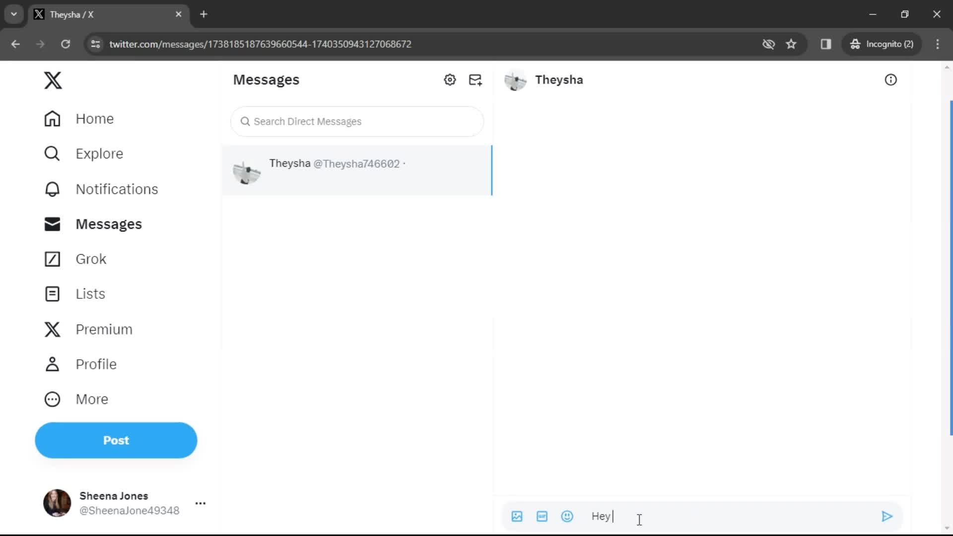Select Messages in sidebar
Screen dimensions: 953x536
click(x=93, y=224)
